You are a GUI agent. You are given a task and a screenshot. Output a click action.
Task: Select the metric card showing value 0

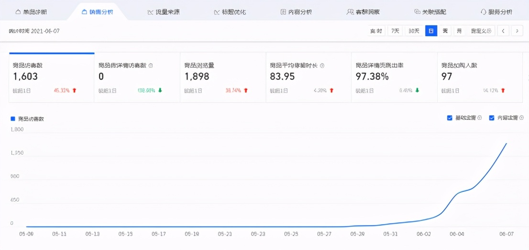(x=137, y=78)
